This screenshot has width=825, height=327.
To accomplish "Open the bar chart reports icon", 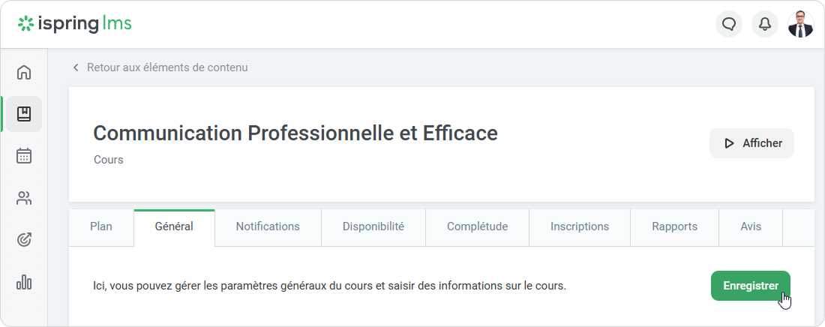I will pyautogui.click(x=24, y=282).
